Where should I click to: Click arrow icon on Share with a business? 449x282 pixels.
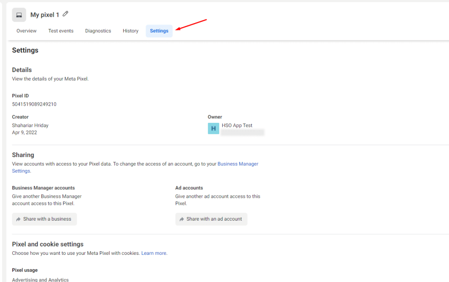pyautogui.click(x=18, y=219)
